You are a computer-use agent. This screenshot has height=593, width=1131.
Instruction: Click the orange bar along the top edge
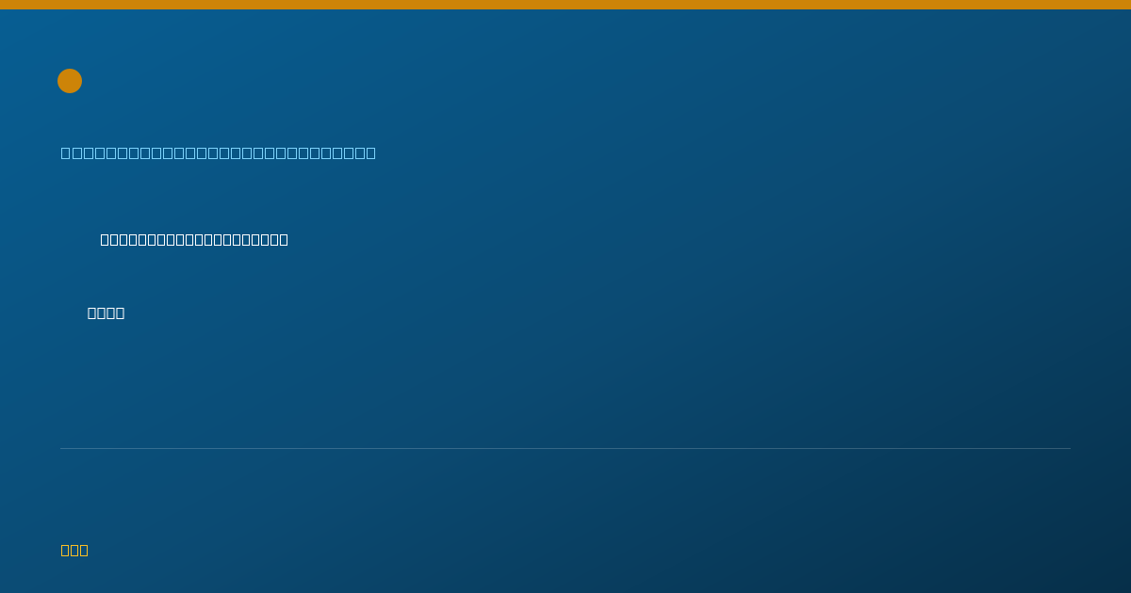[565, 5]
